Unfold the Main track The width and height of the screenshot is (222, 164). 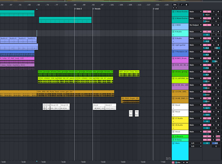173,143
